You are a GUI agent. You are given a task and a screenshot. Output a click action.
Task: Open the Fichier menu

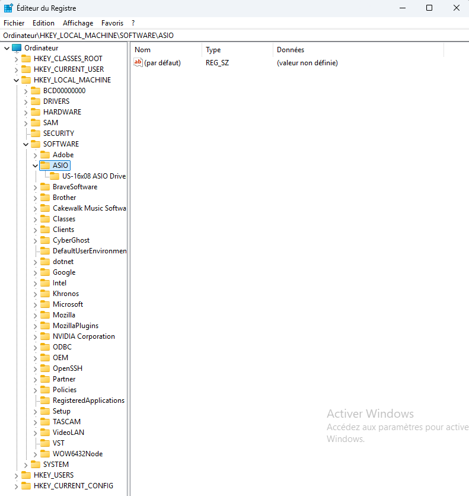coord(14,23)
